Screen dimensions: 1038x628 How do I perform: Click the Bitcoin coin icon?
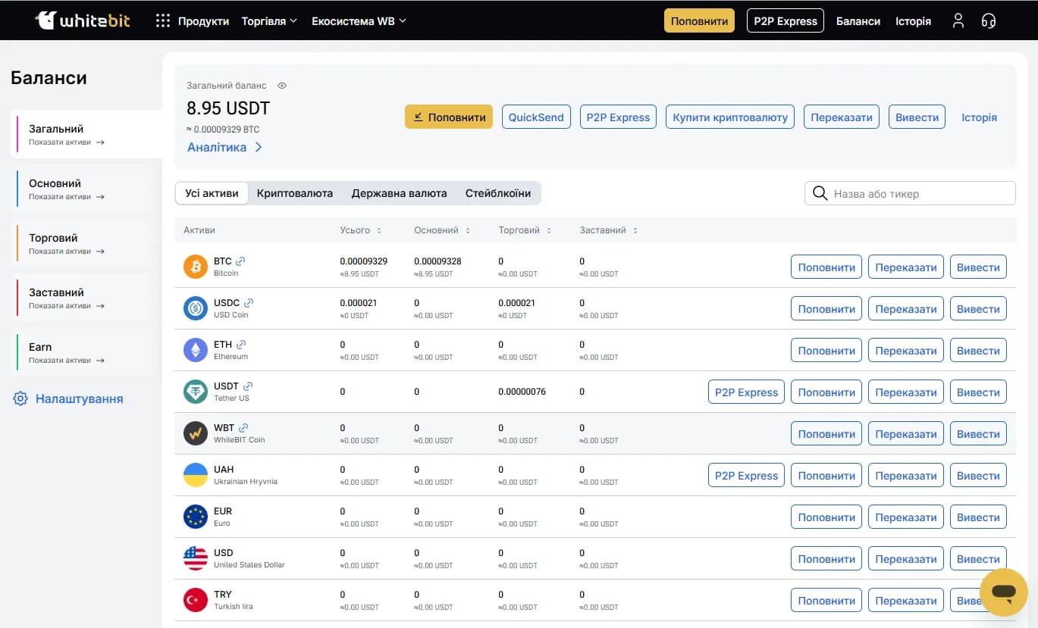pyautogui.click(x=196, y=267)
